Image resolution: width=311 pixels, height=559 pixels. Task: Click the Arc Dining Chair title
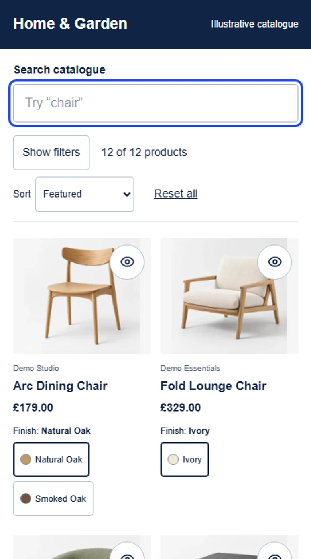coord(60,386)
